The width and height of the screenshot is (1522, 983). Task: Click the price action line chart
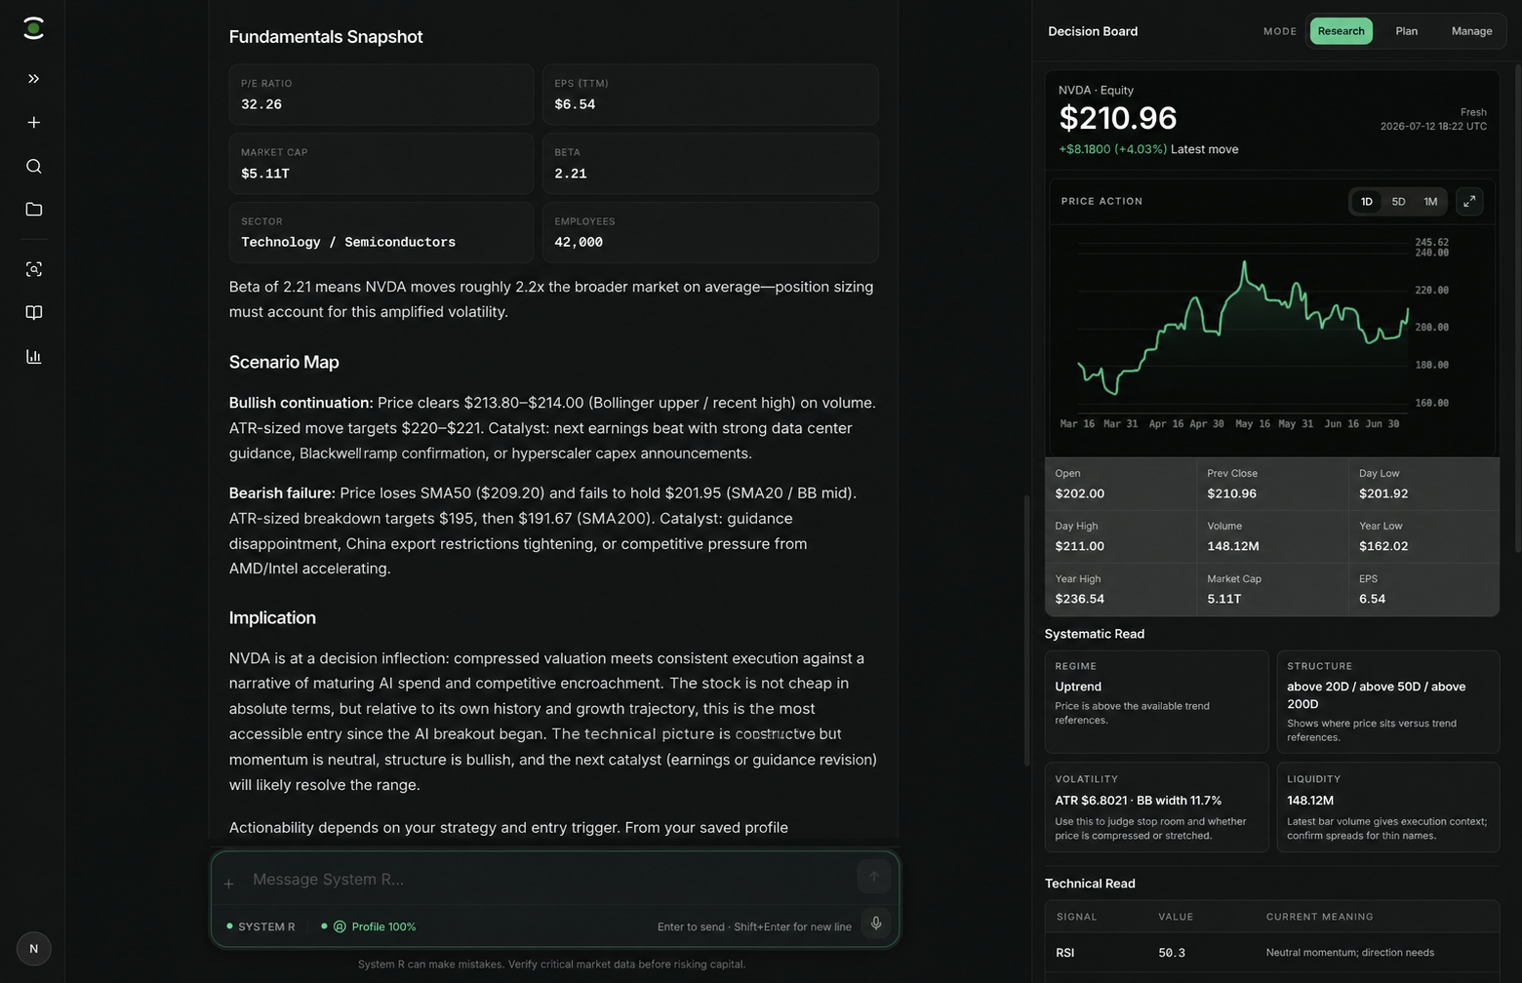pos(1242,327)
